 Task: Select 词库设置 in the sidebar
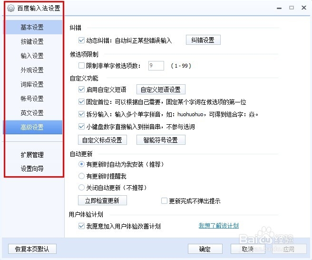33,84
